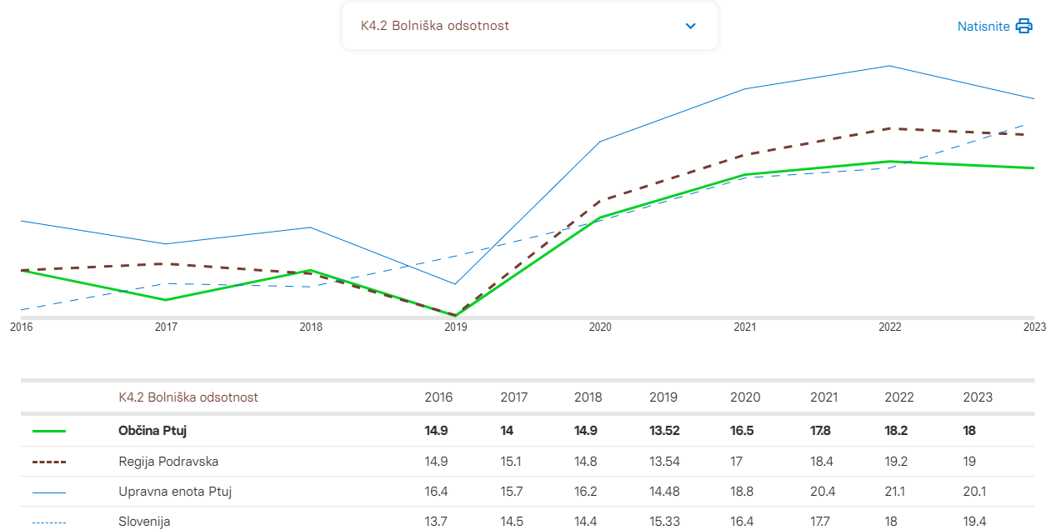1056x530 pixels.
Task: Select the Regija Podravska row label
Action: point(168,462)
